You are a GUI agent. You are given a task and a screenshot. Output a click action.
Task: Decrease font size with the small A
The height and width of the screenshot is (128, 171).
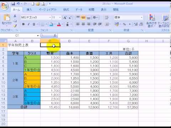pos(70,18)
